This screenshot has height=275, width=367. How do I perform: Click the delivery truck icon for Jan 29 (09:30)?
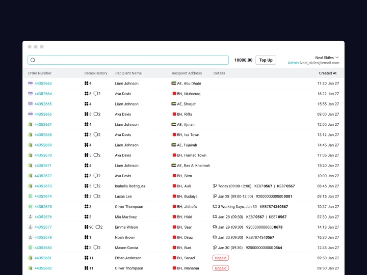point(215,227)
